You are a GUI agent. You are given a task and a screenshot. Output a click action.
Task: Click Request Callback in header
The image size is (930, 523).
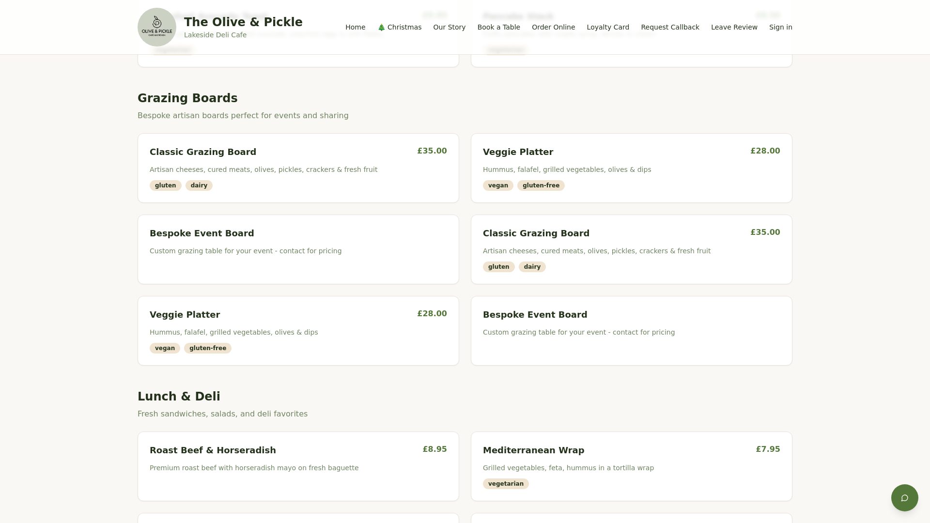click(x=670, y=27)
